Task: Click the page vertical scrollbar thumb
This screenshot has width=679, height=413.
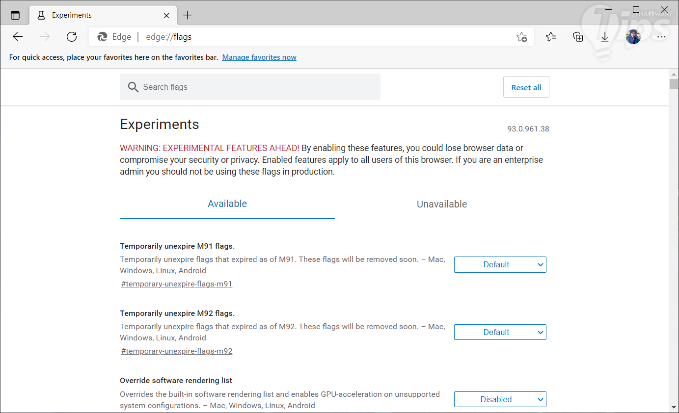Action: click(674, 84)
